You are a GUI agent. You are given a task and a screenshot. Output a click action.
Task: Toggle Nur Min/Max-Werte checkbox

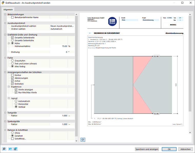[x=16, y=92]
